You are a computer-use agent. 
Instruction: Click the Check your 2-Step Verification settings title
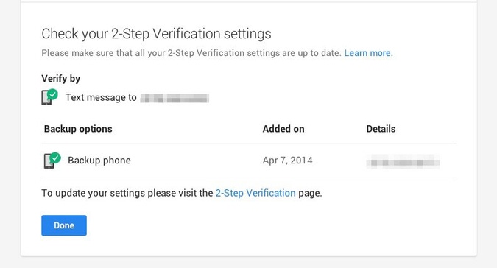click(156, 34)
